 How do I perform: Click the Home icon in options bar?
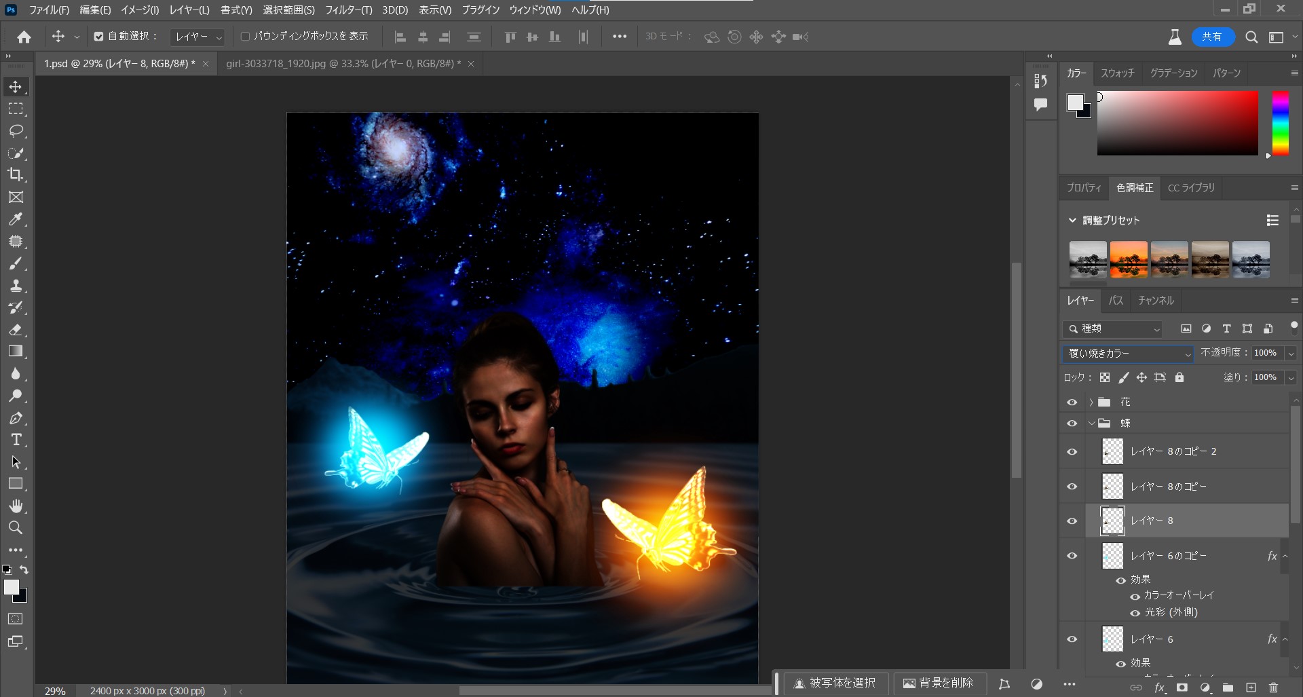(x=24, y=37)
